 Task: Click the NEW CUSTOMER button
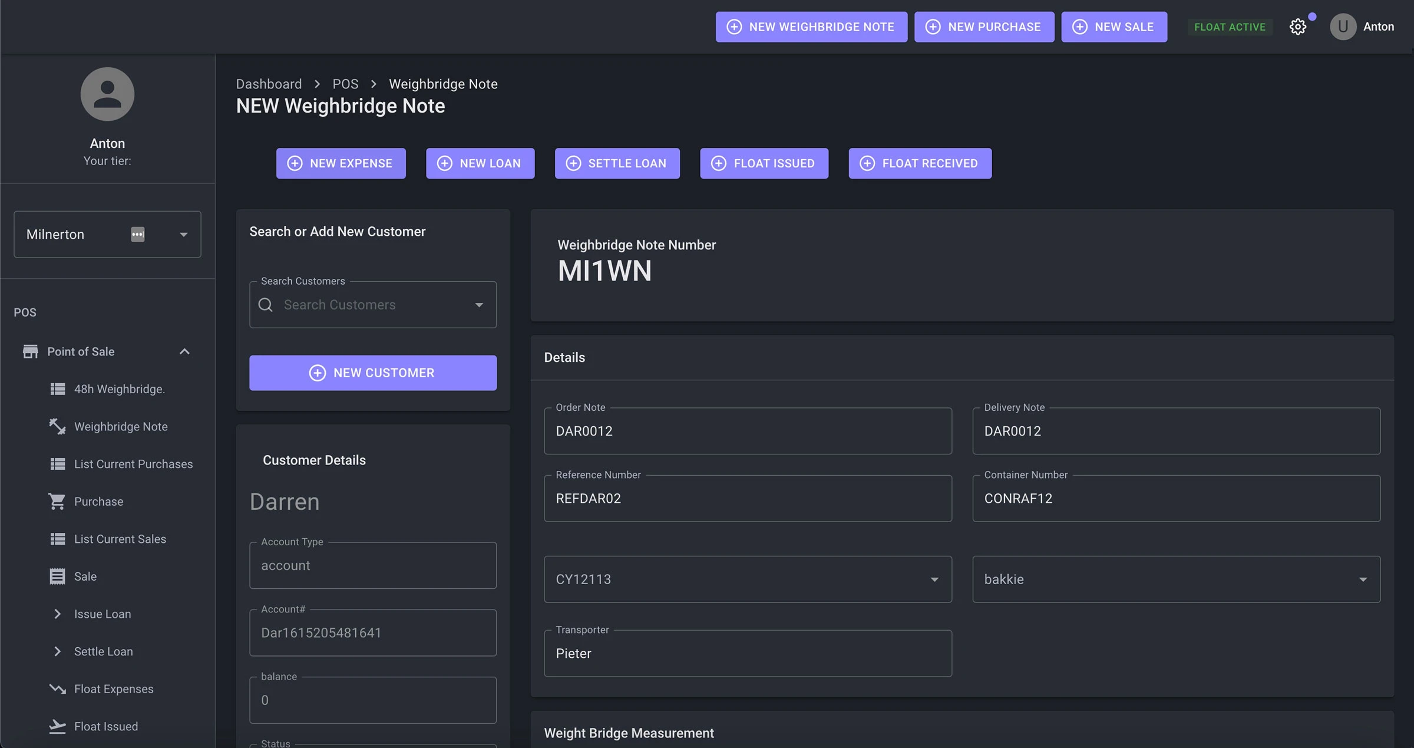(373, 373)
